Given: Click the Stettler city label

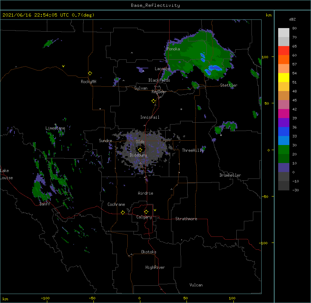Looking at the screenshot, I should tap(229, 85).
